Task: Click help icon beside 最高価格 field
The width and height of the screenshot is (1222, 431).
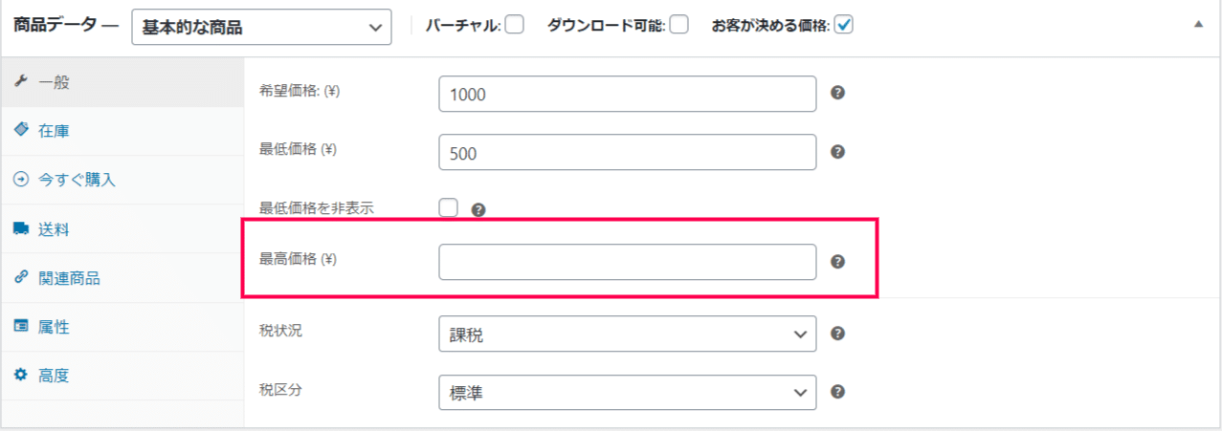Action: [x=836, y=262]
